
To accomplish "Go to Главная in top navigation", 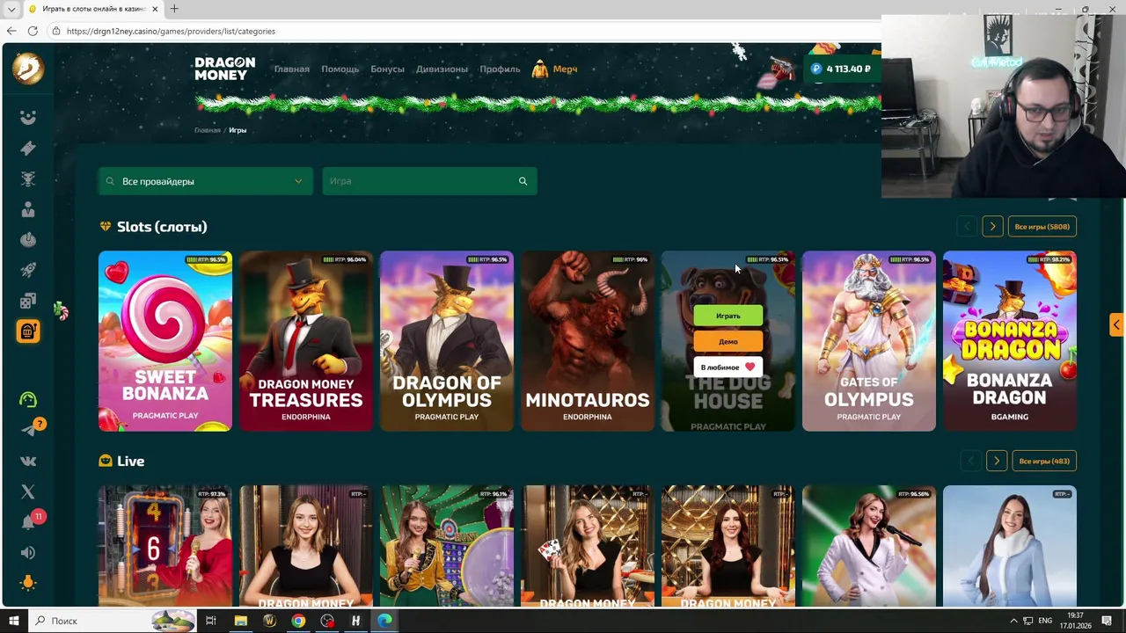I will 291,69.
